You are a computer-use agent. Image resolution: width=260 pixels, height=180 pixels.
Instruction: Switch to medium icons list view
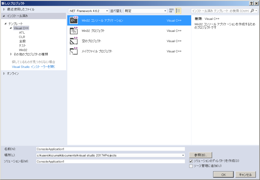point(178,11)
